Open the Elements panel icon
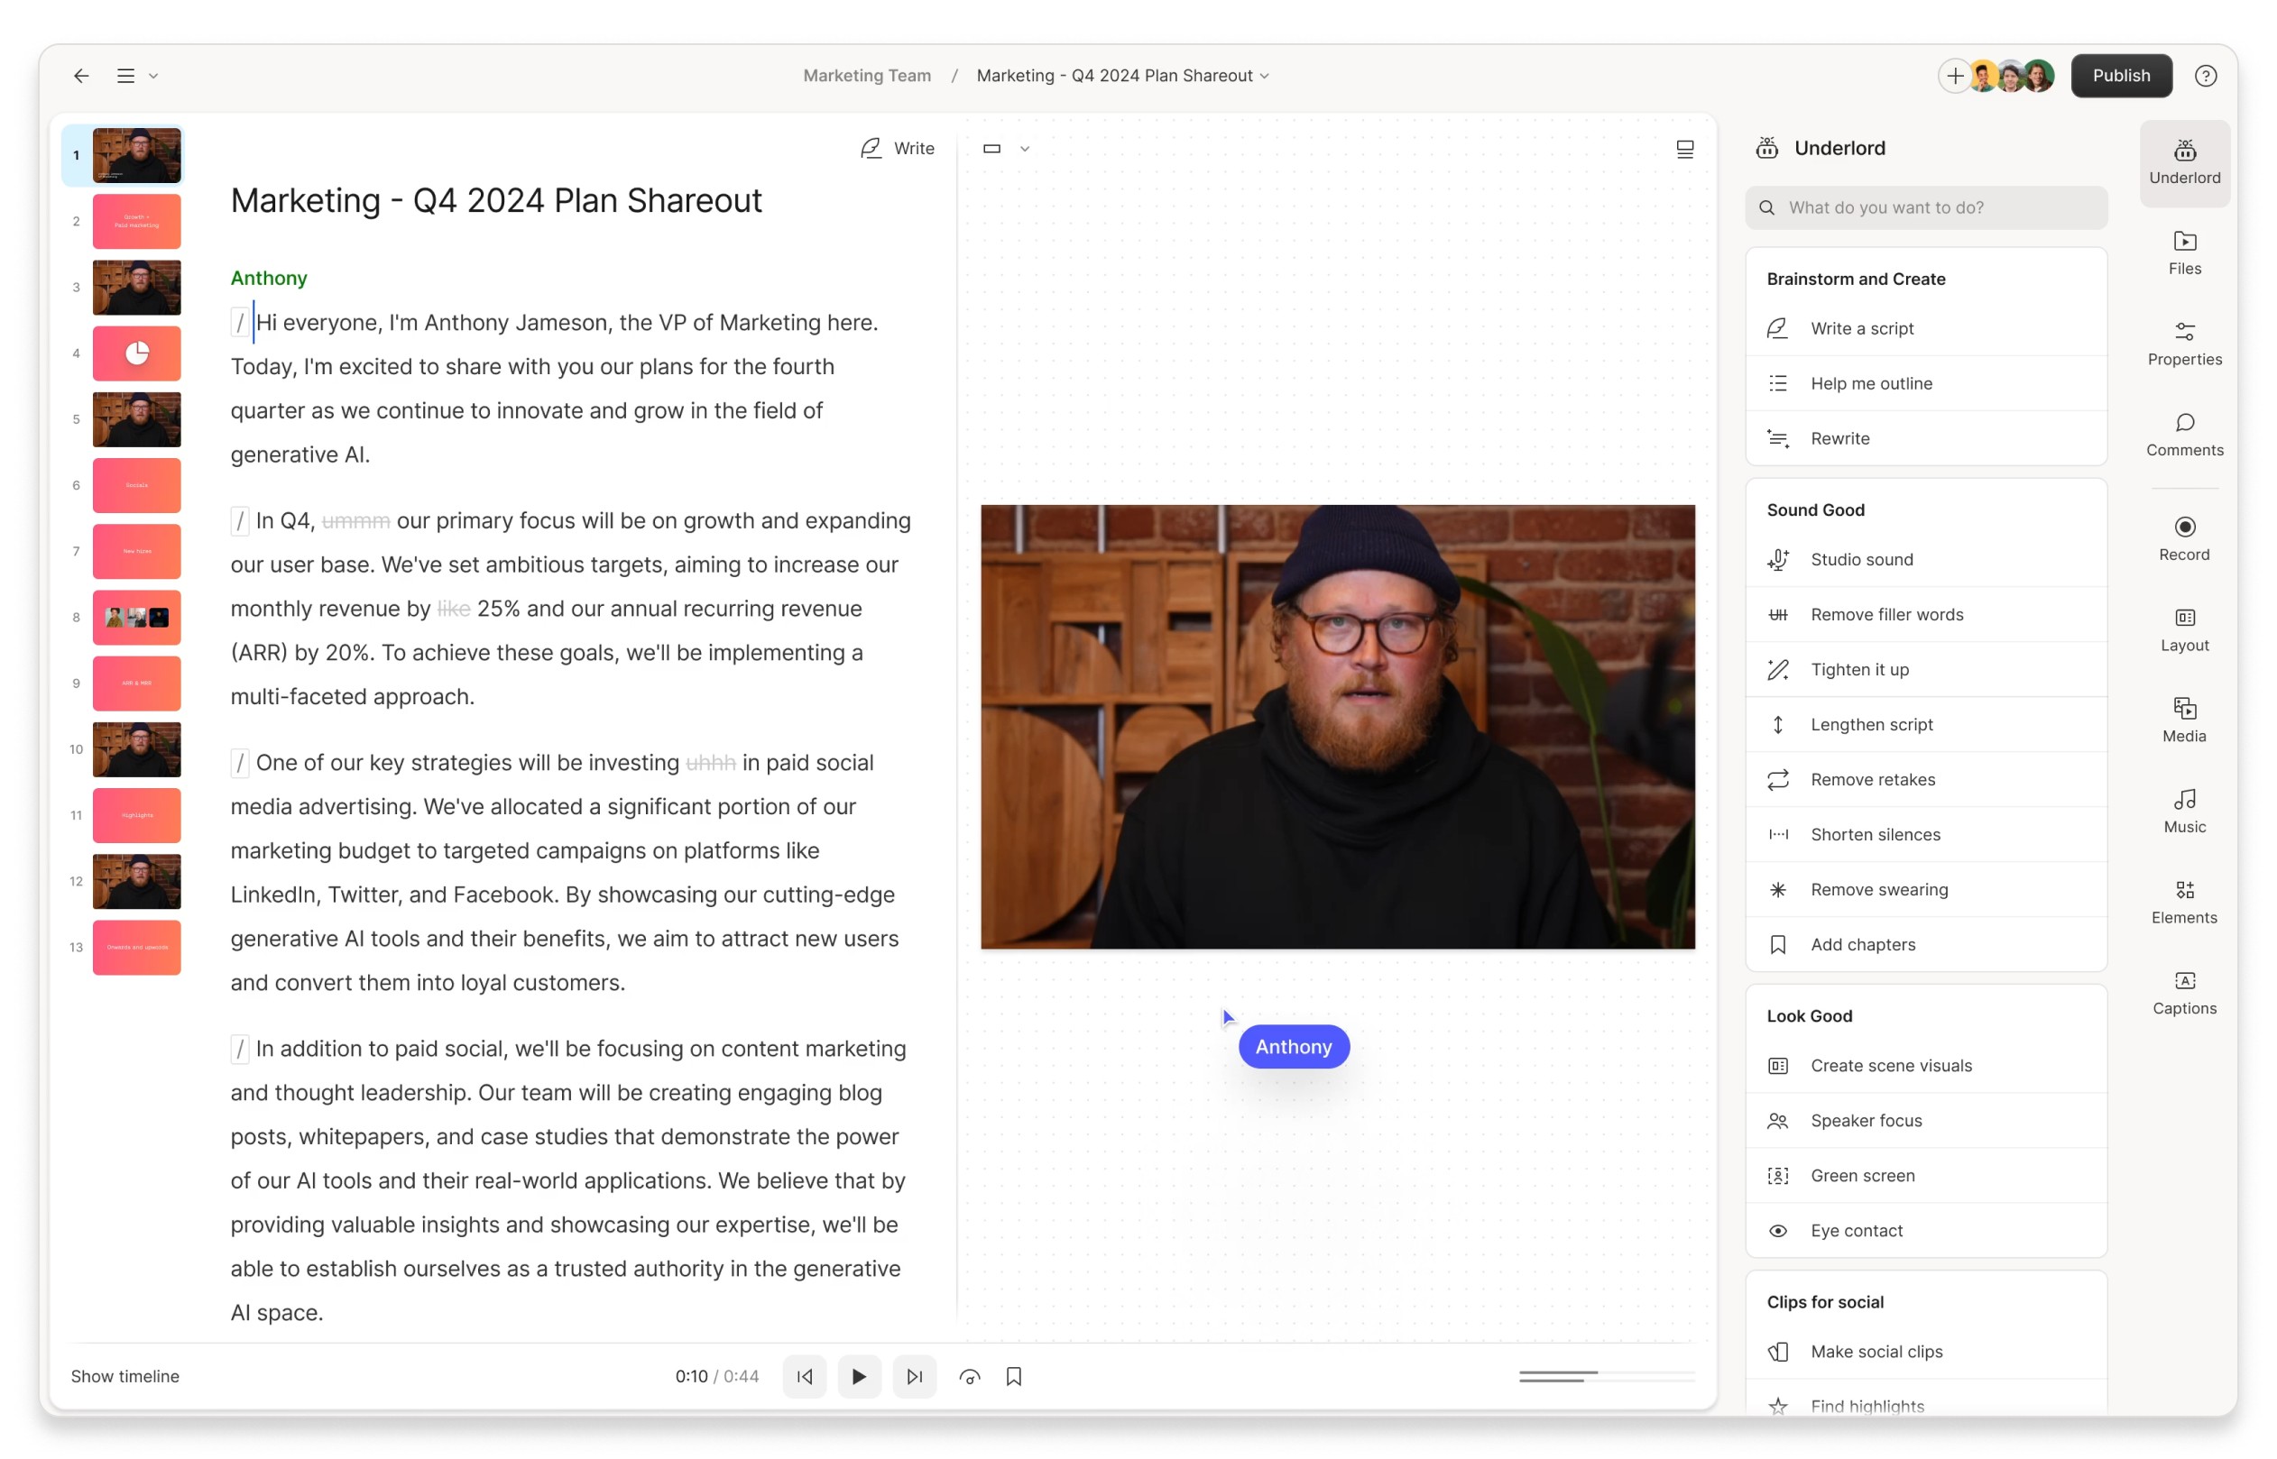 click(x=2183, y=900)
